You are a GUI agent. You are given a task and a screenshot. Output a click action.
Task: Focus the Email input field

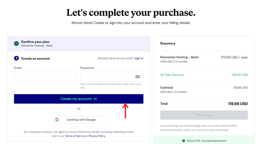point(46,76)
